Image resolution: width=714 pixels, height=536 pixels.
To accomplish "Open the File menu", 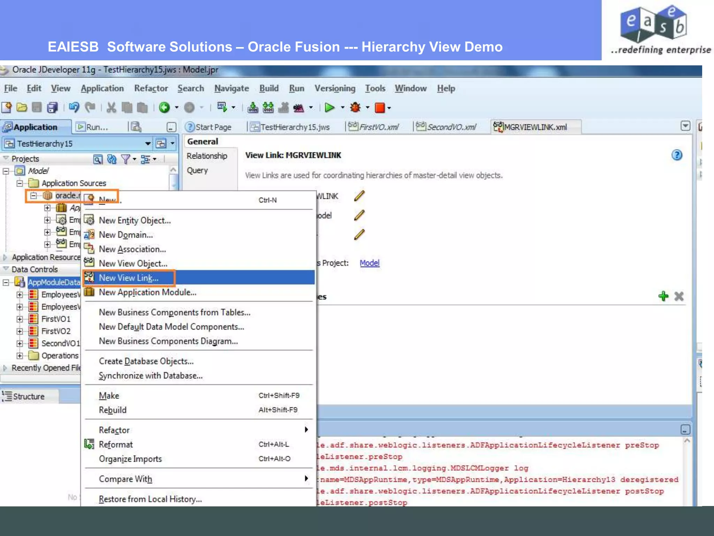I will point(10,88).
